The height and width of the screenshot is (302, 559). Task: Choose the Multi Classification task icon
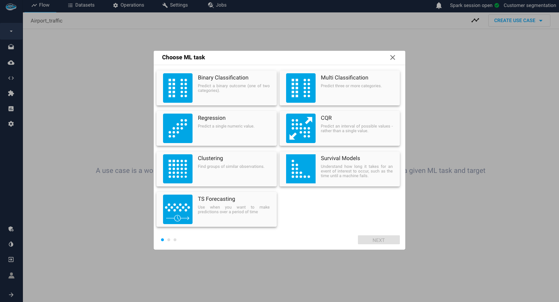300,88
